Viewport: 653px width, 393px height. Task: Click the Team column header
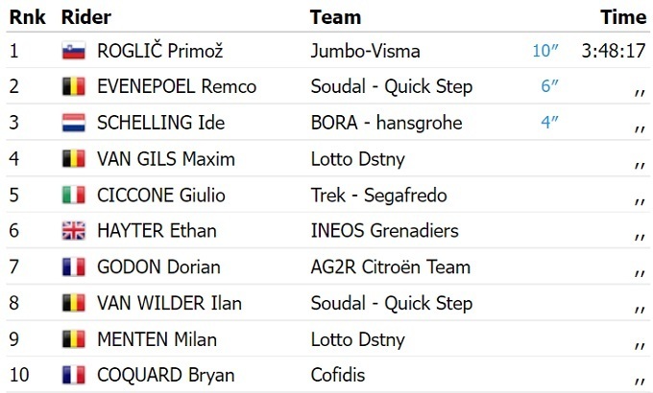click(335, 17)
